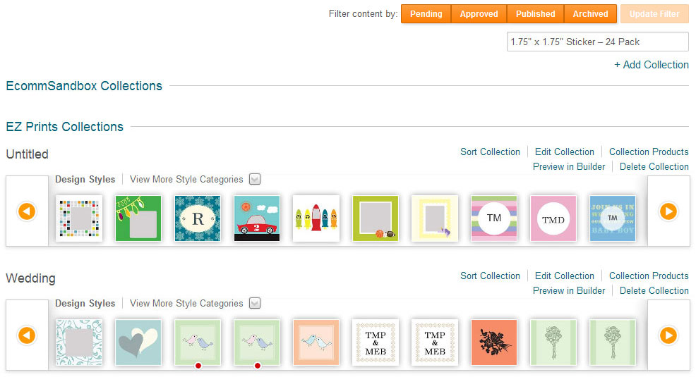Toggle the Pending filter

click(426, 13)
